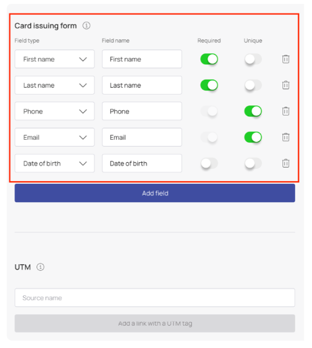This screenshot has width=312, height=348.
Task: Open Date of birth field type dropdown
Action: pos(55,163)
